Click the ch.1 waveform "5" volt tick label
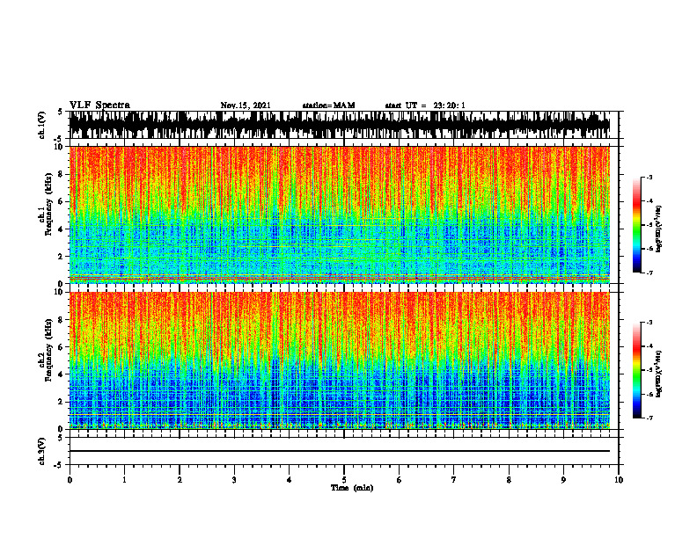This screenshot has height=538, width=697. pos(60,113)
